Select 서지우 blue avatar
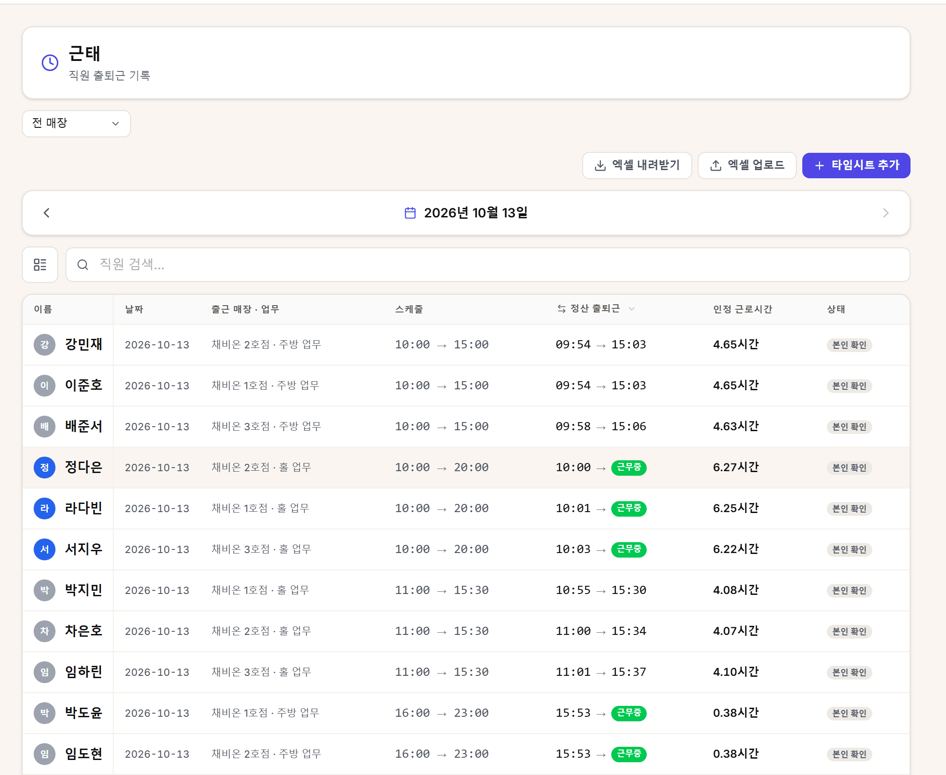 (x=45, y=549)
